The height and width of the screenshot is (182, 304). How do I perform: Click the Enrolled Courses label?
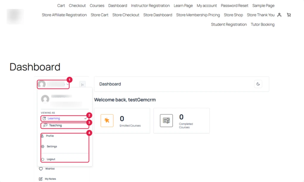(x=130, y=125)
